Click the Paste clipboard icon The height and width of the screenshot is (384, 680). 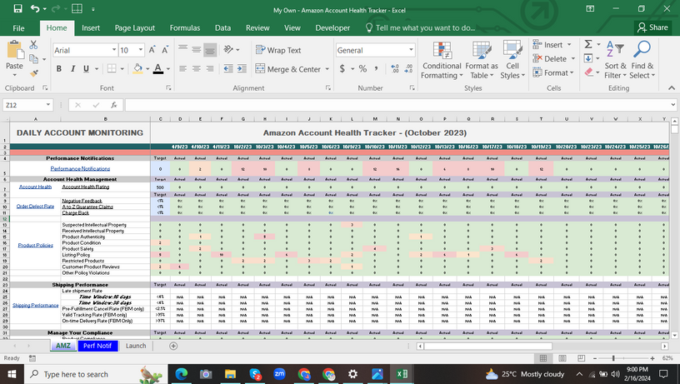14,50
